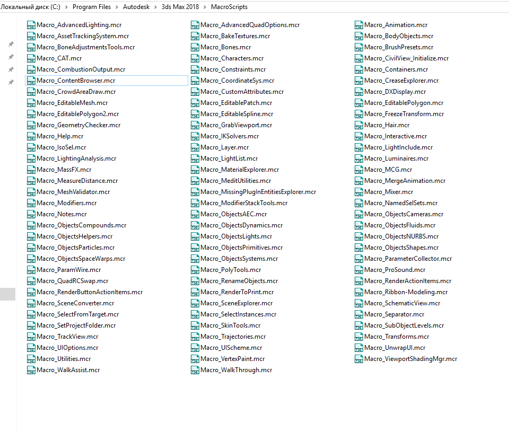Click the Macro_MCG.mcr file icon

pos(359,170)
